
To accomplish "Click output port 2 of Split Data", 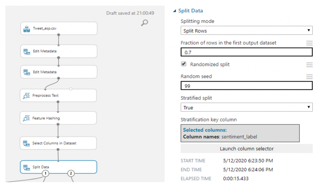I will pyautogui.click(x=71, y=173).
